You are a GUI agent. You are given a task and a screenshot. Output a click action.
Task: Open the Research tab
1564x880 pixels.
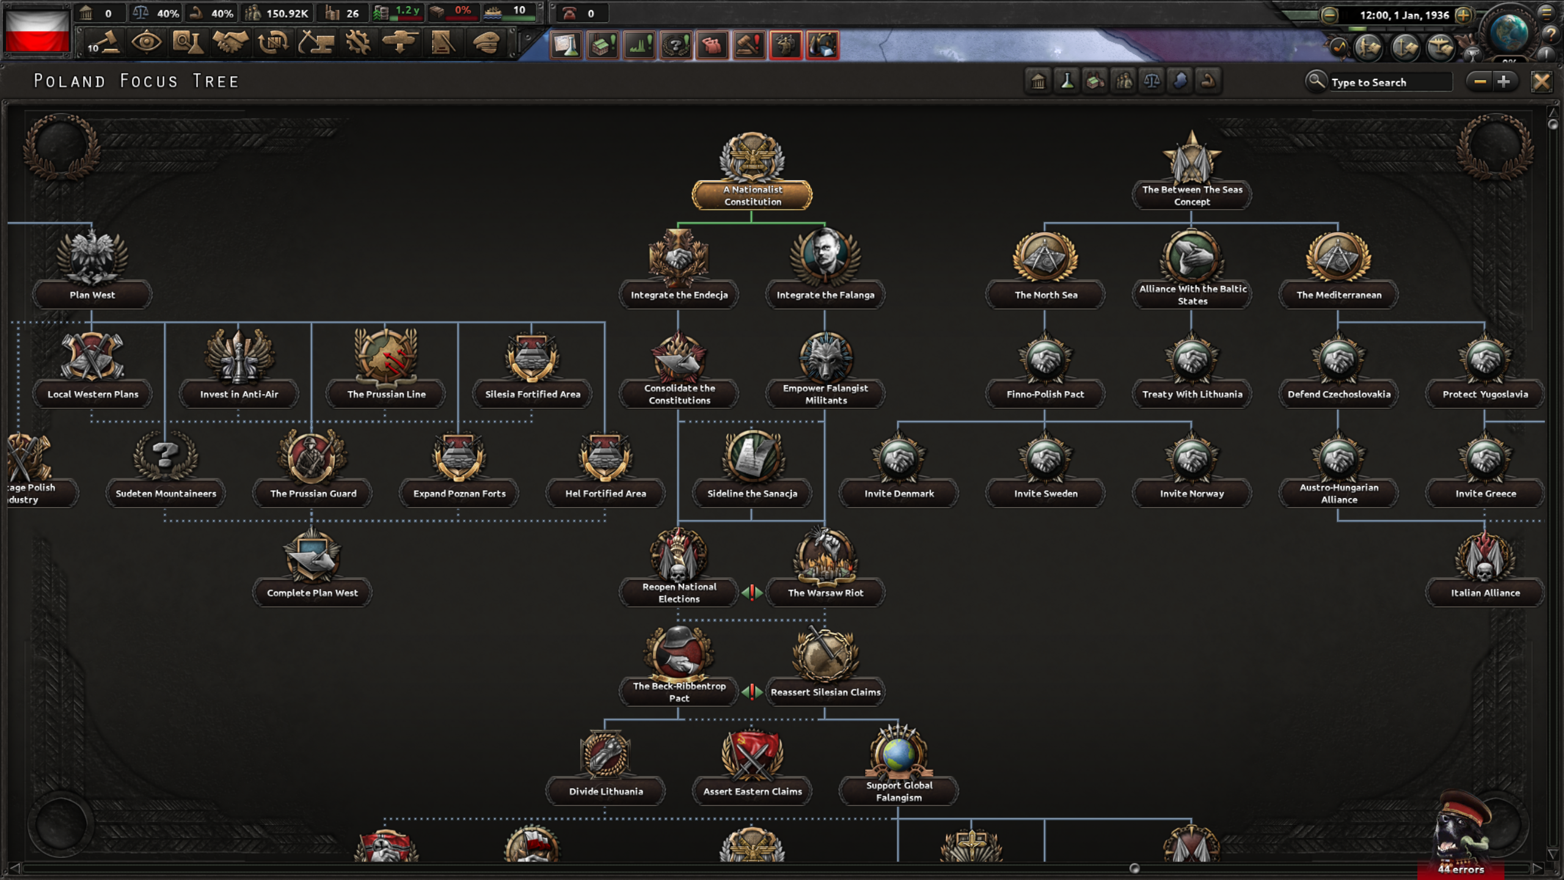(x=188, y=43)
